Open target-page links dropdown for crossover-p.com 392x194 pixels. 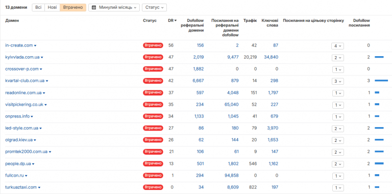click(x=338, y=69)
